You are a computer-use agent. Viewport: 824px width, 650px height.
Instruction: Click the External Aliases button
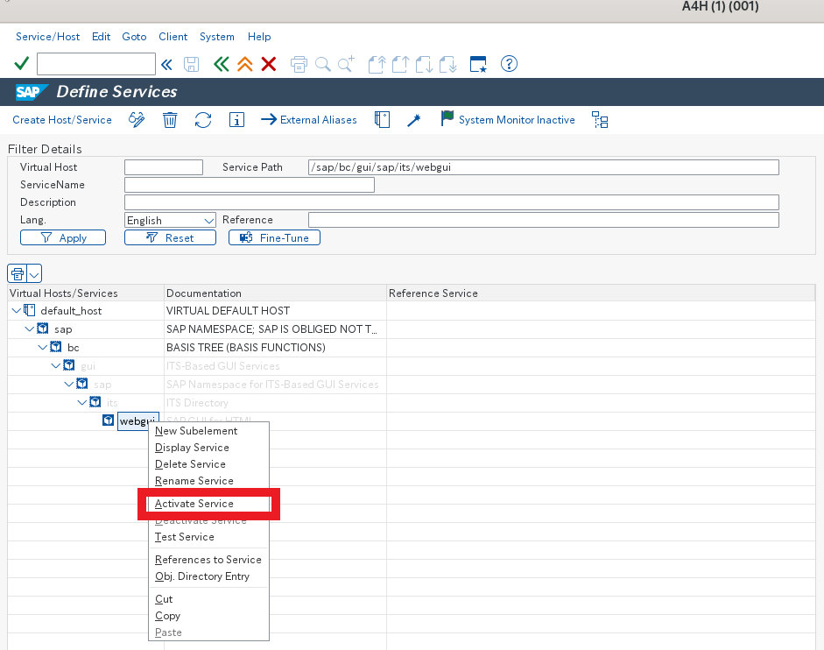click(309, 120)
